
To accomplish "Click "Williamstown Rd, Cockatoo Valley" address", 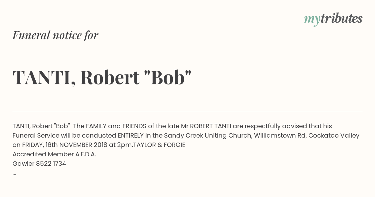I will pos(307,135).
